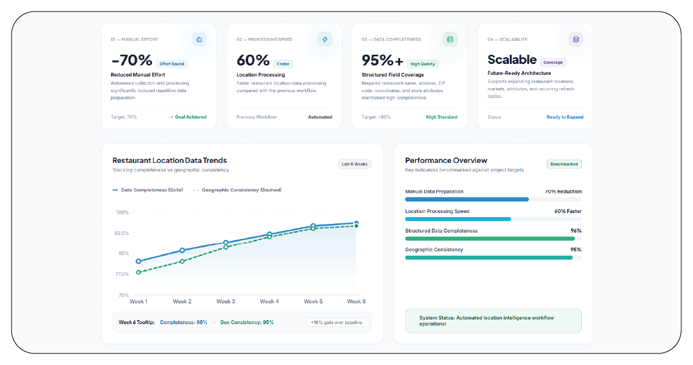Click the -70% metric value
This screenshot has width=693, height=365.
[x=131, y=60]
